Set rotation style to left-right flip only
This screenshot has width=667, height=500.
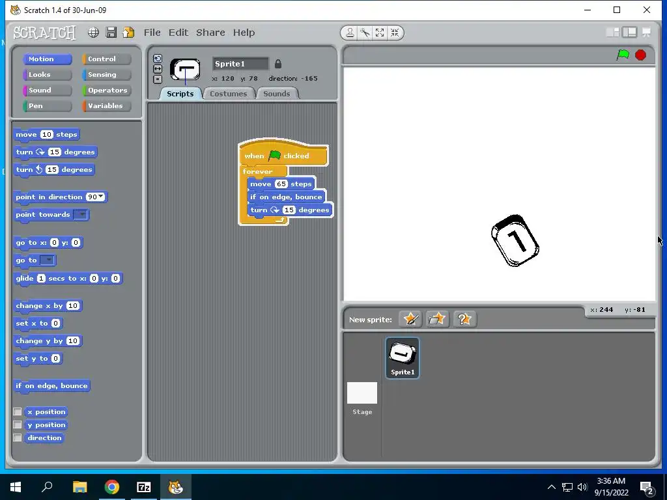[158, 69]
